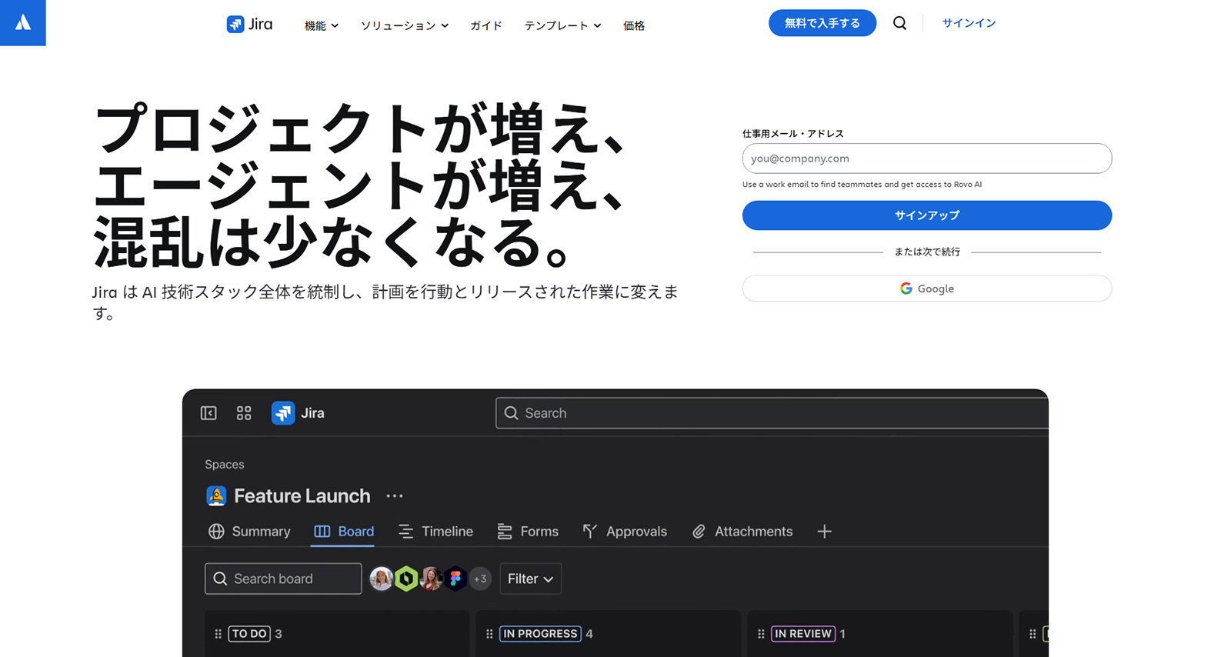1231x657 pixels.
Task: Continue with the Google button
Action: point(927,288)
